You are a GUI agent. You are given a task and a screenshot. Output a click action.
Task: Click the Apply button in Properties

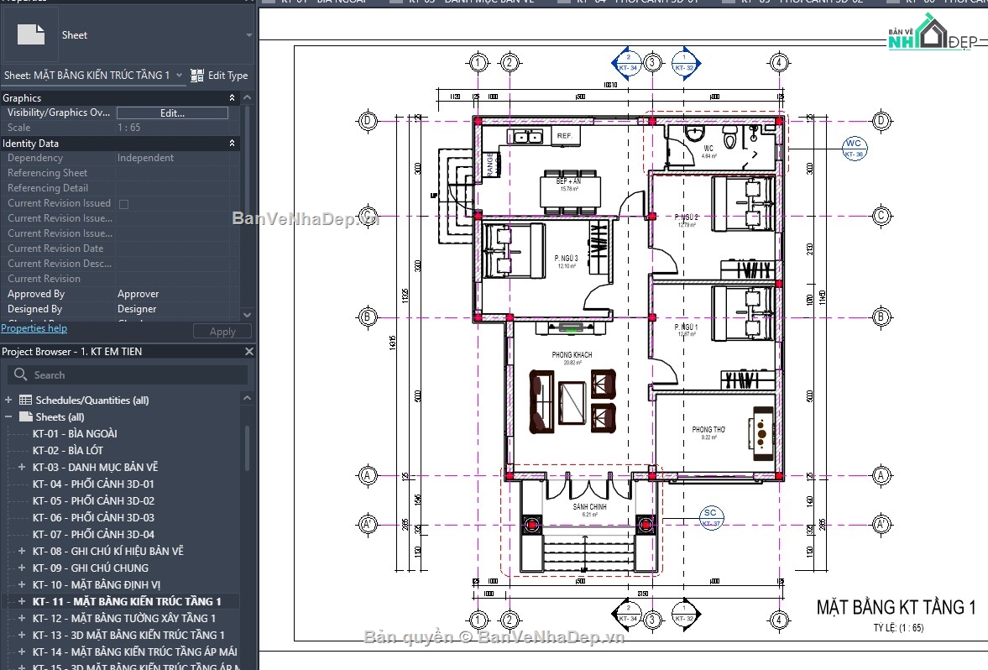click(x=222, y=332)
